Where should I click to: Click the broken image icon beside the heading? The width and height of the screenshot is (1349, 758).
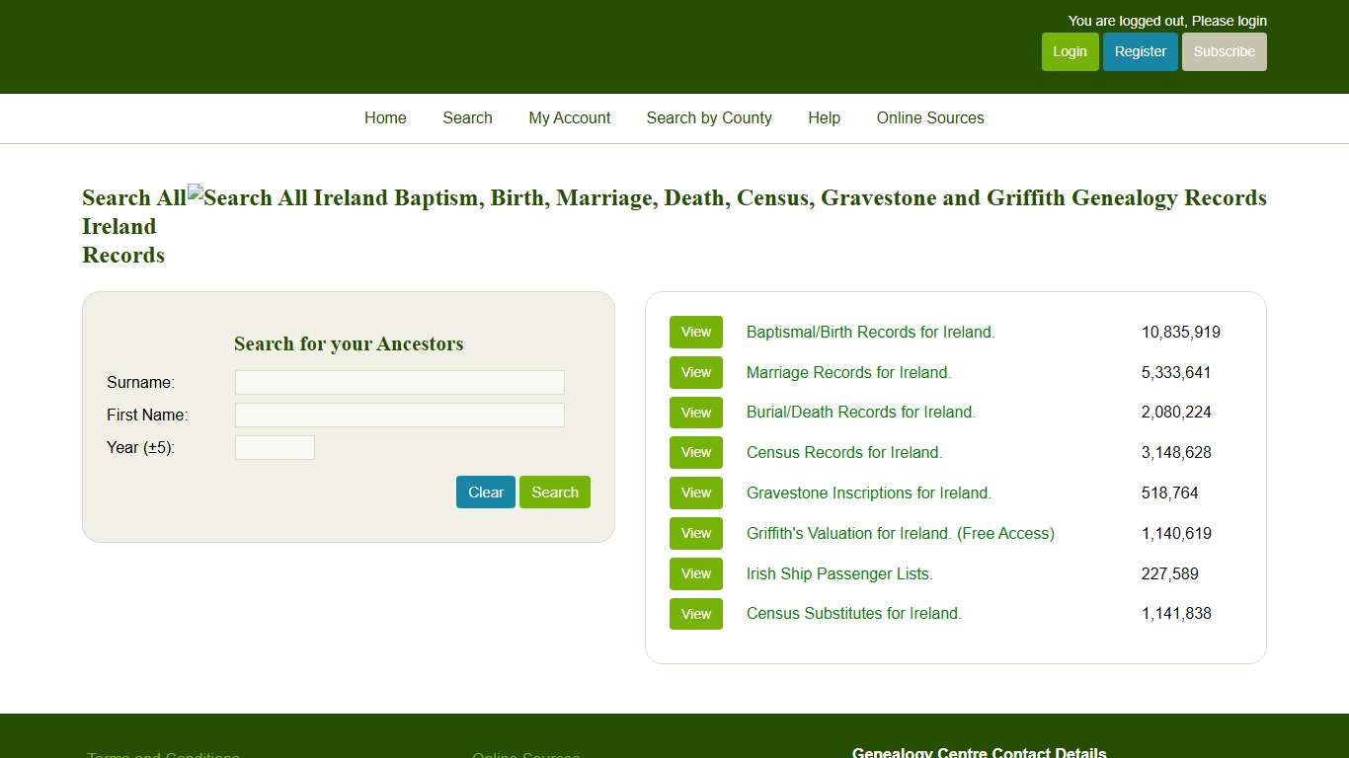[x=196, y=192]
